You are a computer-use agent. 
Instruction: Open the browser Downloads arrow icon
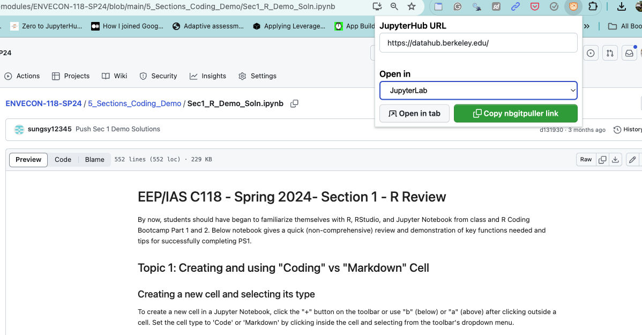point(621,6)
